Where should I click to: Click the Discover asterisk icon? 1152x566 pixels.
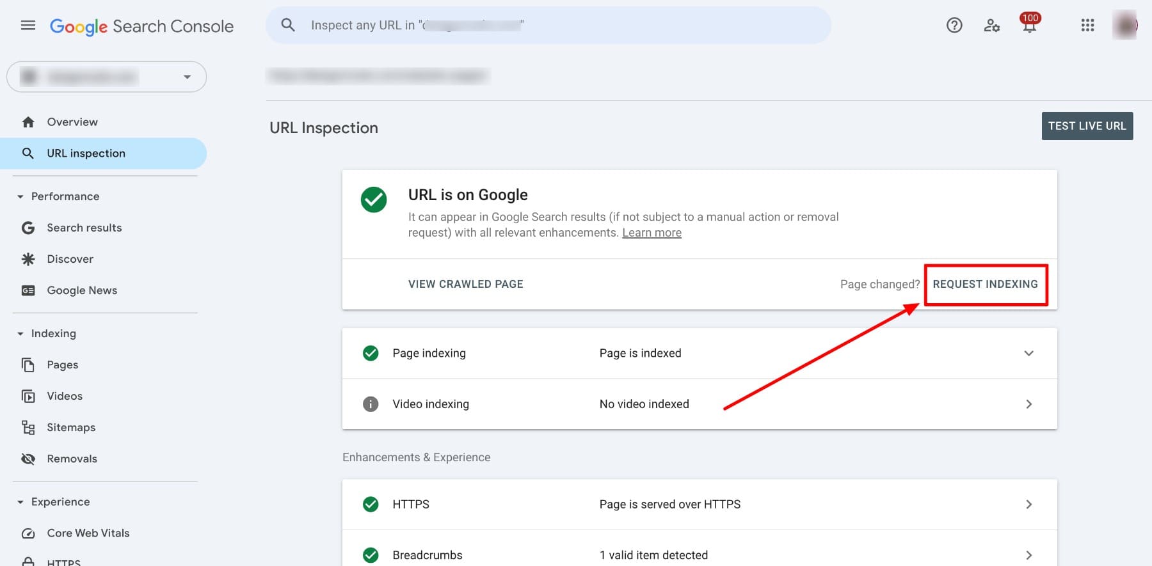[x=28, y=259]
